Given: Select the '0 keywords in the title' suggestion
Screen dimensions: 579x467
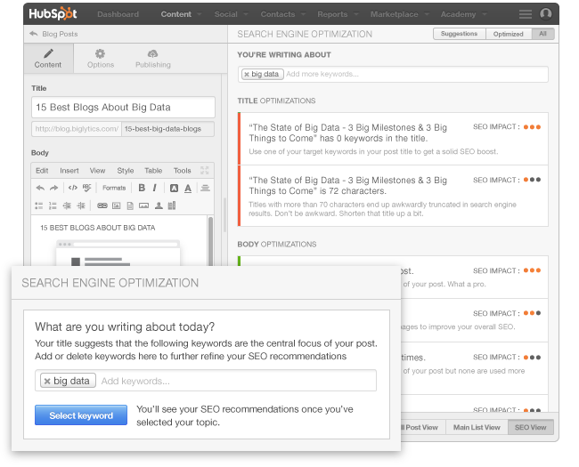Looking at the screenshot, I should [393, 139].
